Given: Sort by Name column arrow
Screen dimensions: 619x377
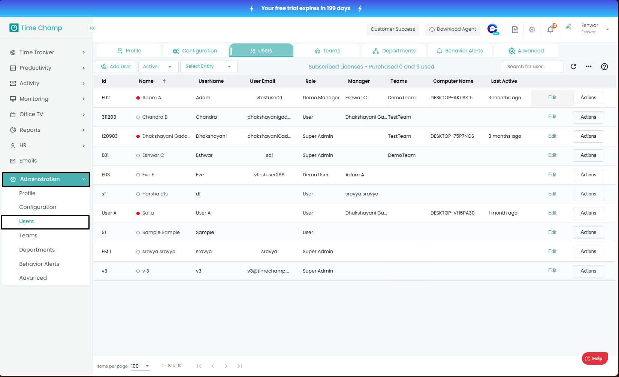Looking at the screenshot, I should (164, 81).
